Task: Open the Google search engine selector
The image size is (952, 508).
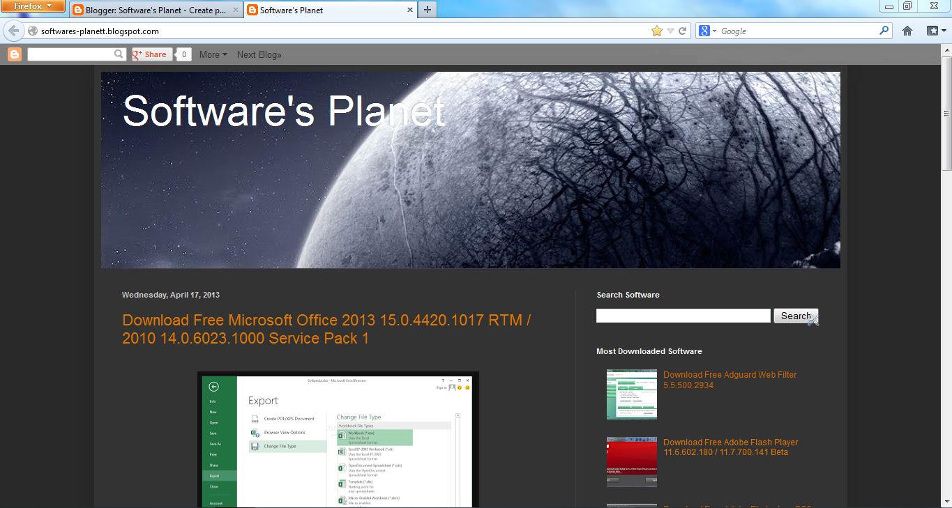Action: pyautogui.click(x=707, y=31)
